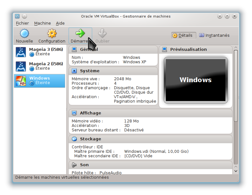Click the Windows XP operating system value
This screenshot has height=195, width=252.
coord(134,62)
